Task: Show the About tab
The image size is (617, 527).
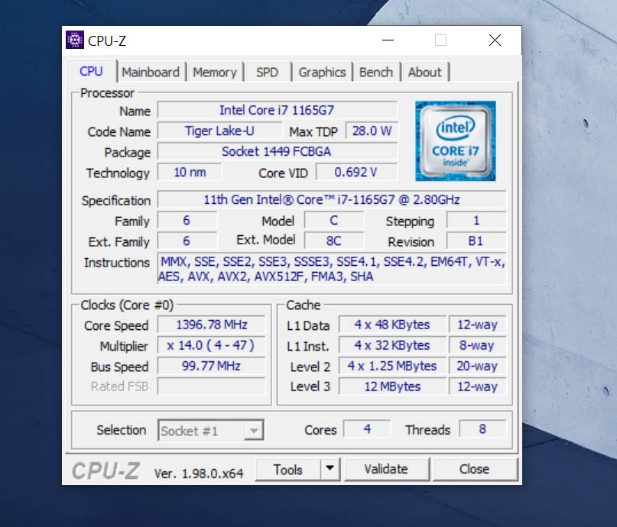Action: (x=424, y=73)
